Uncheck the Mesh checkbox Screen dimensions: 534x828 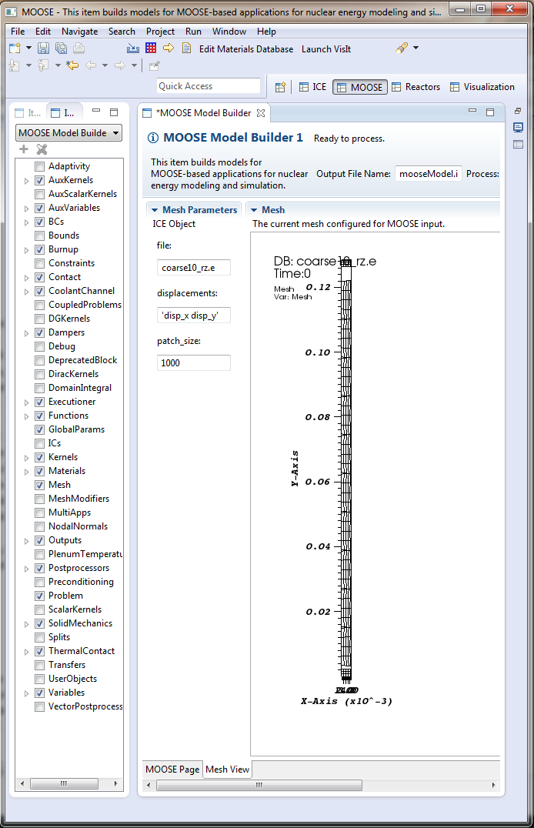(x=39, y=485)
